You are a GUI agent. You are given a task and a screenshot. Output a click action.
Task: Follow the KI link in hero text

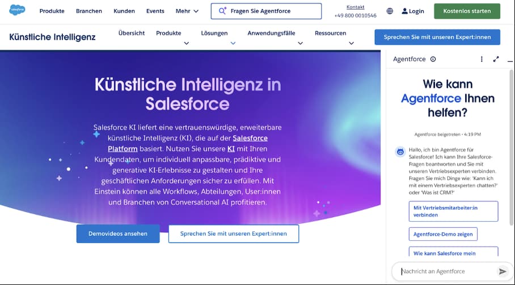231,149
